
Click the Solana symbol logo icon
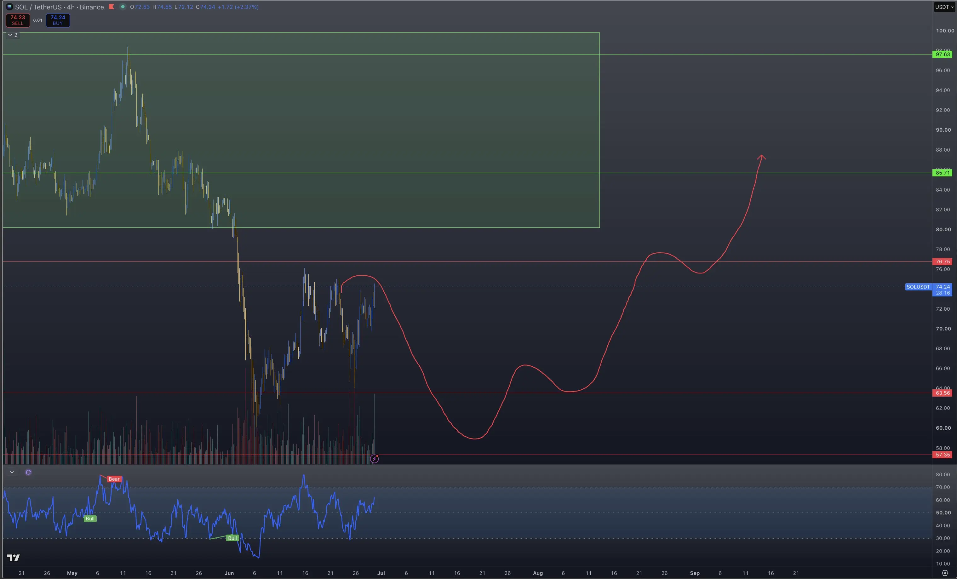(9, 7)
